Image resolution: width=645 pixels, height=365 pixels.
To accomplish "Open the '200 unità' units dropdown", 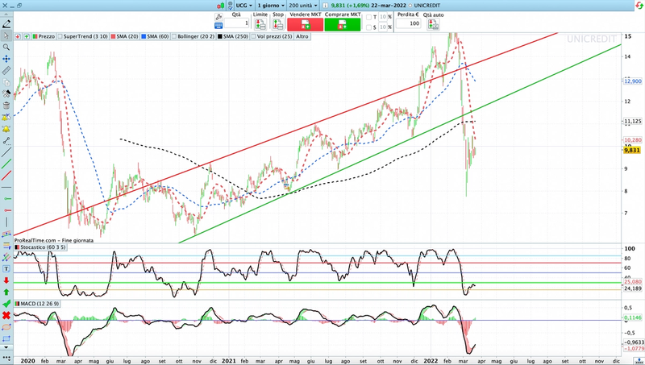I will pyautogui.click(x=303, y=6).
